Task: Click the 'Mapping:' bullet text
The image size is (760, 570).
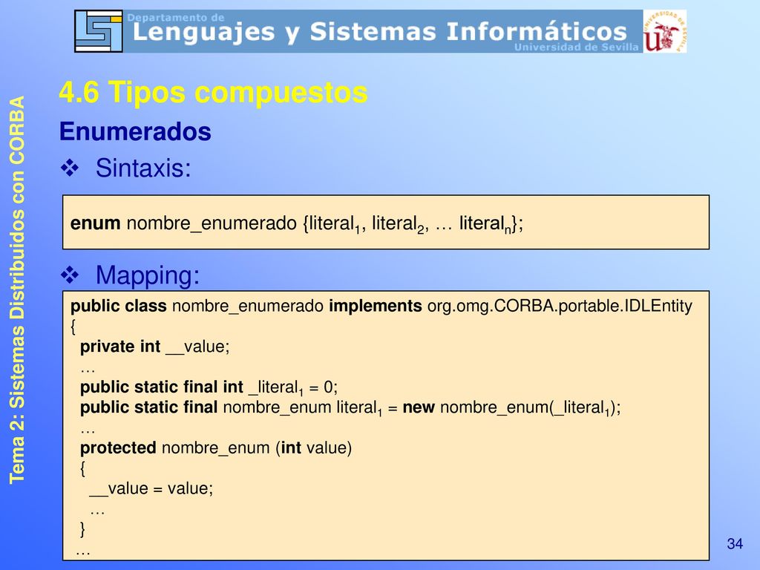Action: (x=148, y=275)
